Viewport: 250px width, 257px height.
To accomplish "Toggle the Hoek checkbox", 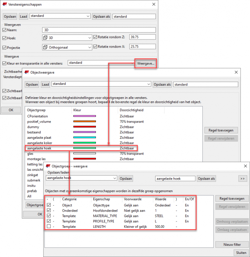I will pos(5,38).
